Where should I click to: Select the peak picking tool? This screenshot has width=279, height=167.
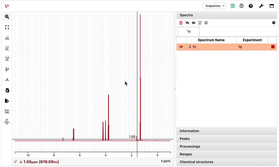coord(7,38)
